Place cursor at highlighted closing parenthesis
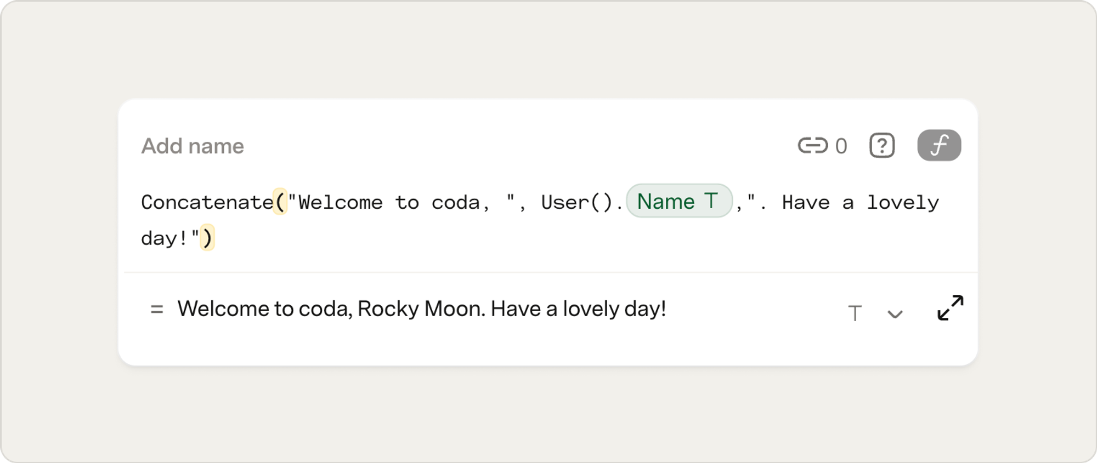The width and height of the screenshot is (1097, 463). [207, 238]
